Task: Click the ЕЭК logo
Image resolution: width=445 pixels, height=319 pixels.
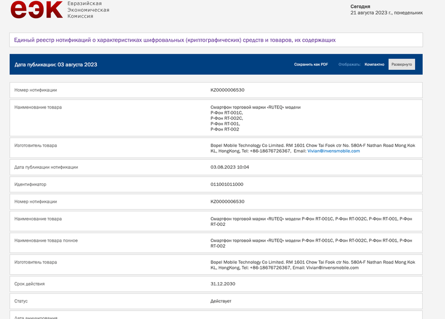Action: click(x=37, y=10)
